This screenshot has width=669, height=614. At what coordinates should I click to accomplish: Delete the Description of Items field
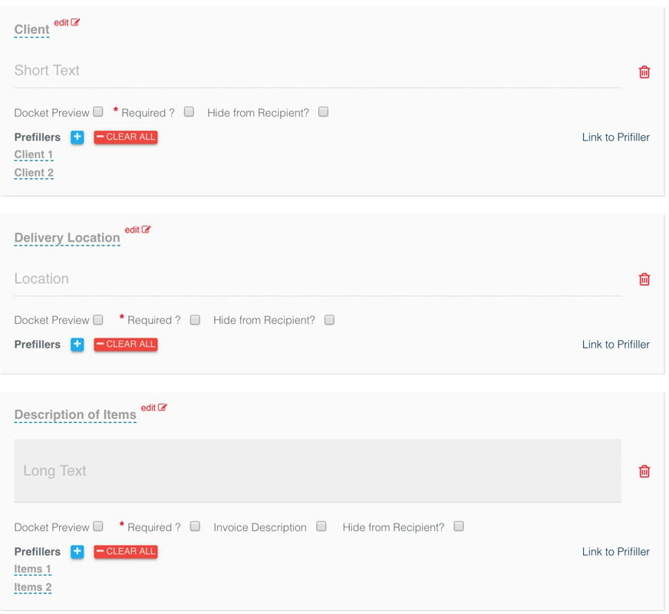tap(644, 471)
